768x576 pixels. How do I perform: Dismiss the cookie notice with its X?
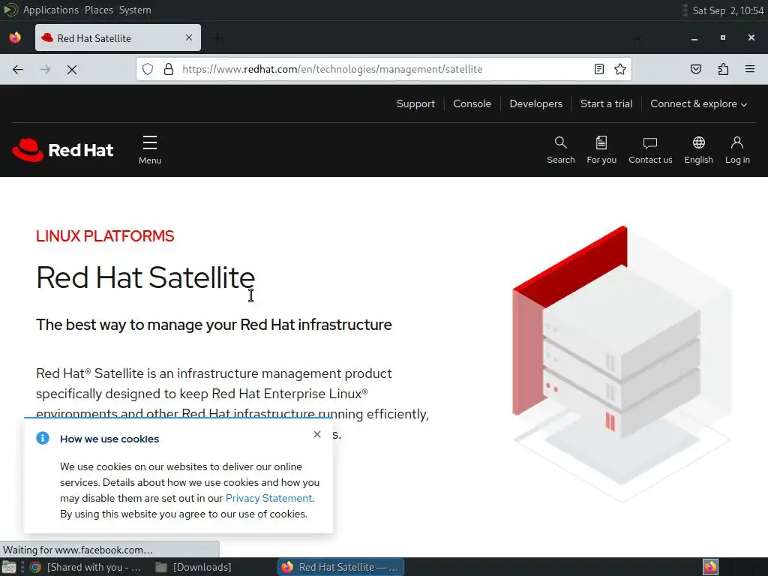(317, 434)
